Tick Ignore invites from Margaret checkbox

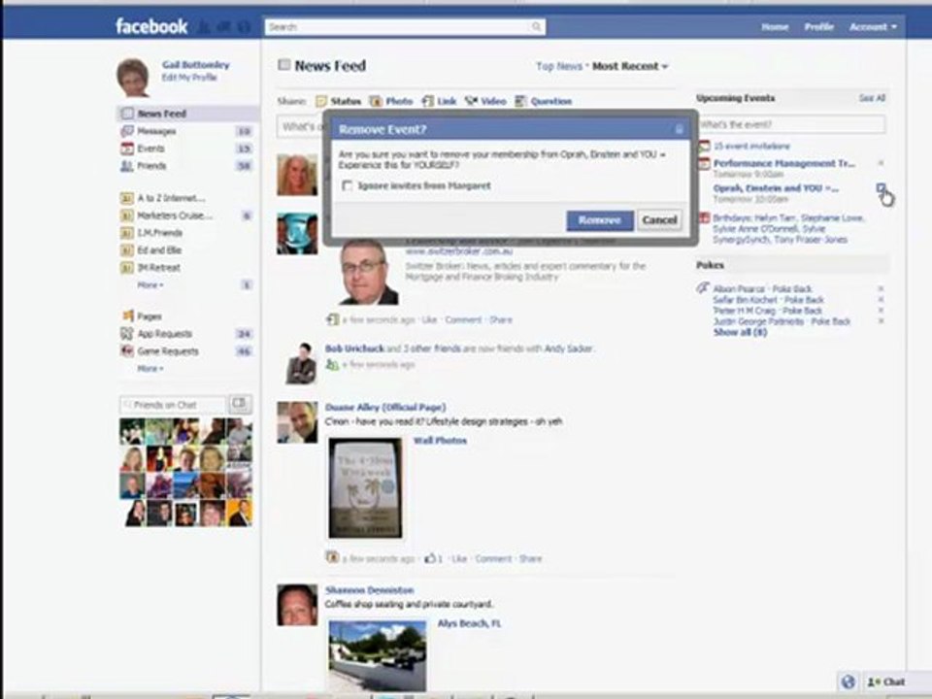point(348,186)
